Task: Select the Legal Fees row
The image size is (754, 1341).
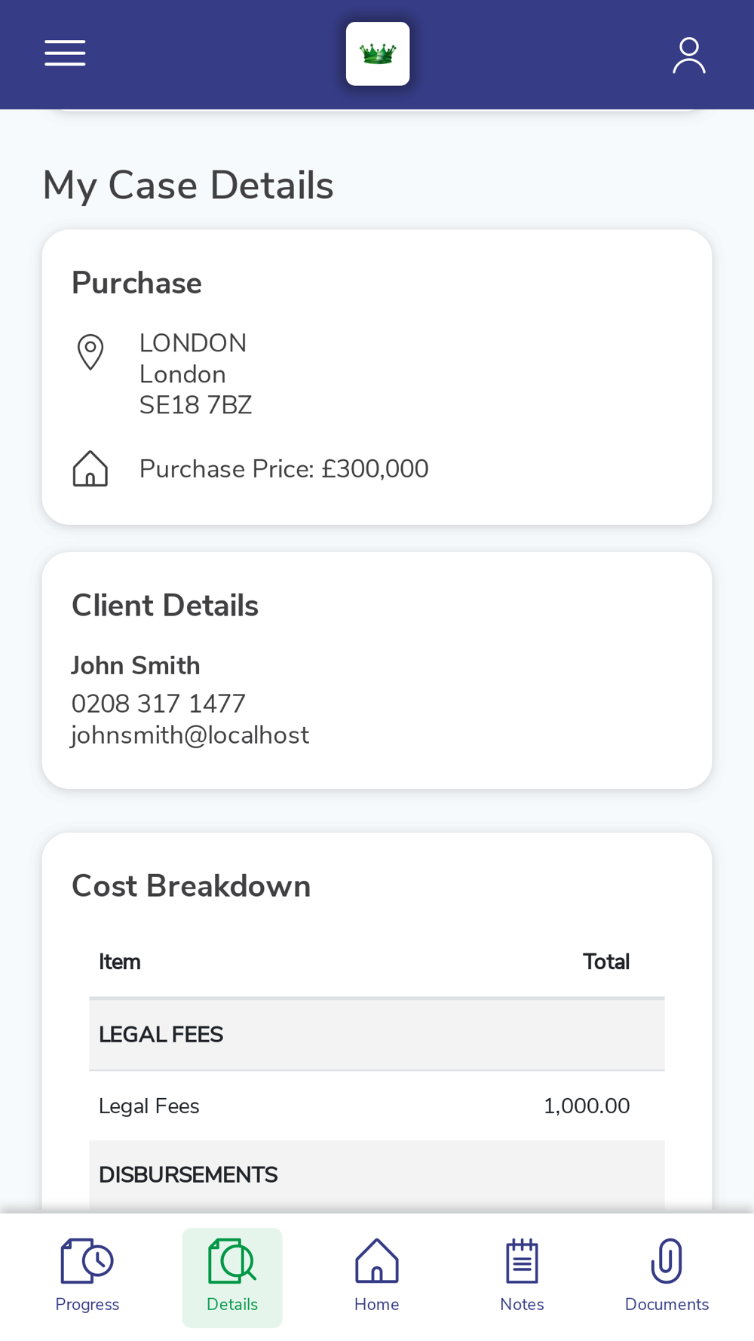Action: pyautogui.click(x=377, y=1106)
